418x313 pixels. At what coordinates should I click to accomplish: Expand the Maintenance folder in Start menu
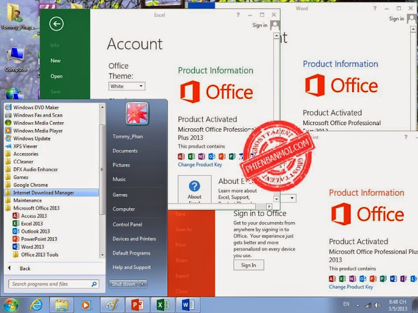[28, 200]
